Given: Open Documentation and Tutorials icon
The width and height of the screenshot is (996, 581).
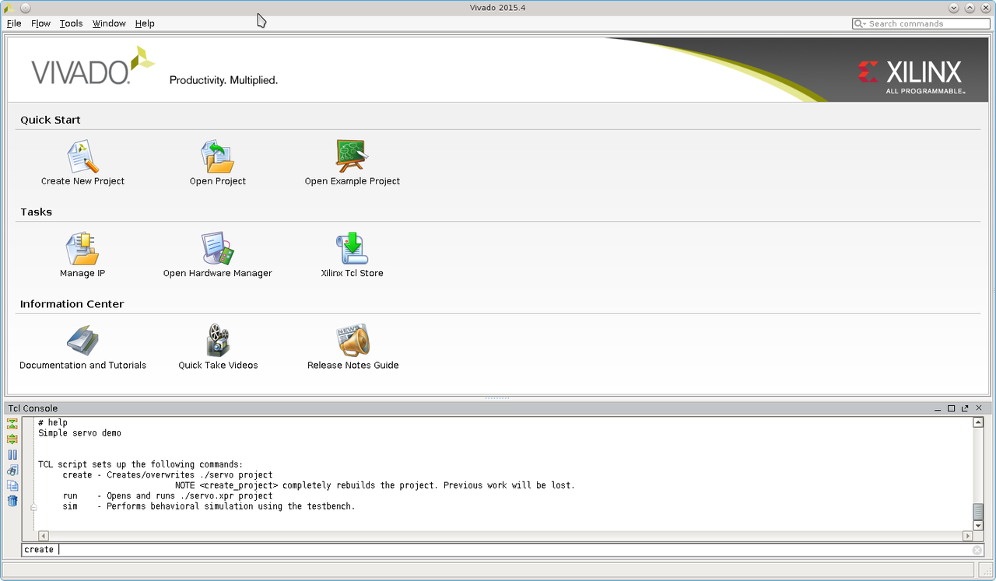Looking at the screenshot, I should point(82,341).
